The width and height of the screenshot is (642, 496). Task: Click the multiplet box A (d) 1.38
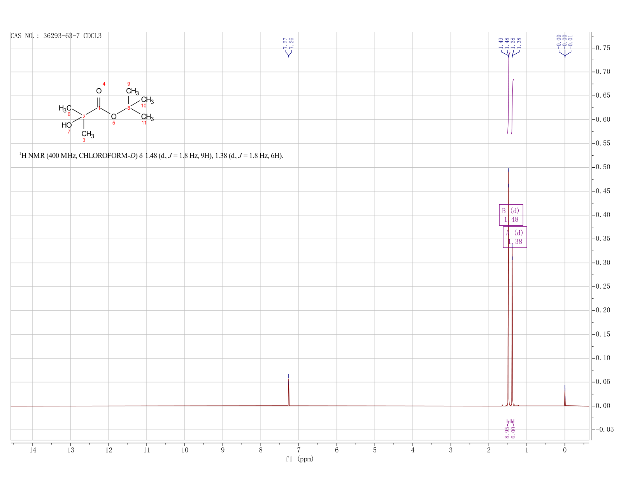tap(515, 237)
